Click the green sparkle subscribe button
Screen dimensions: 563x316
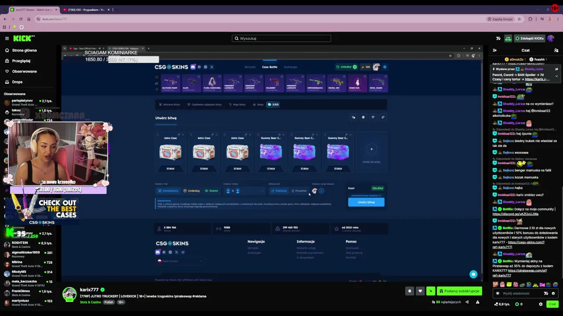[431, 291]
